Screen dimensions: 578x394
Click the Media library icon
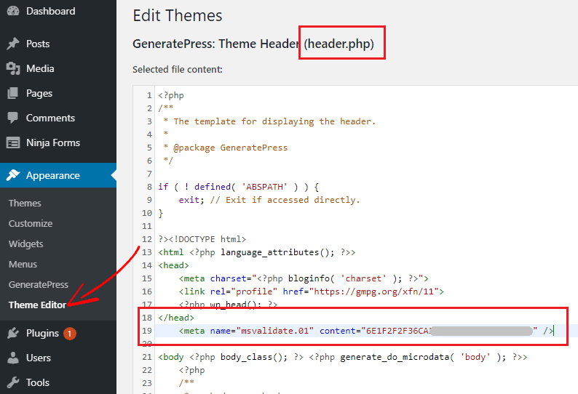13,68
